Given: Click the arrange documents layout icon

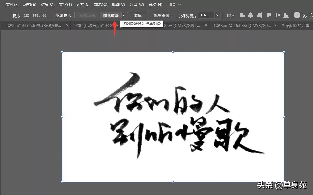Looking at the screenshot, I should point(173,5).
